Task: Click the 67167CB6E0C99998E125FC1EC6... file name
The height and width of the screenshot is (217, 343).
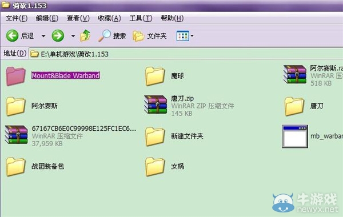Action: 84,128
